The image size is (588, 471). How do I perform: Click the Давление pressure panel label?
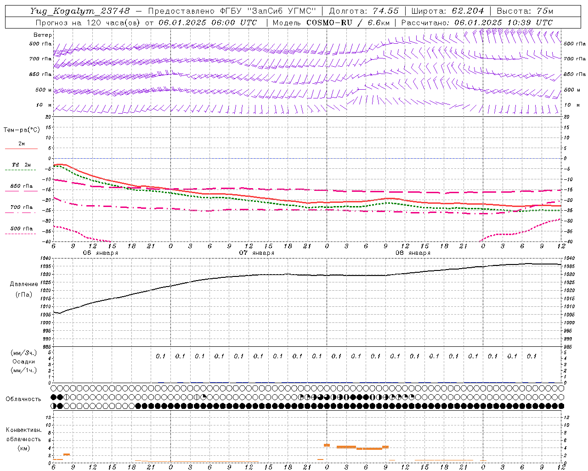(x=24, y=284)
